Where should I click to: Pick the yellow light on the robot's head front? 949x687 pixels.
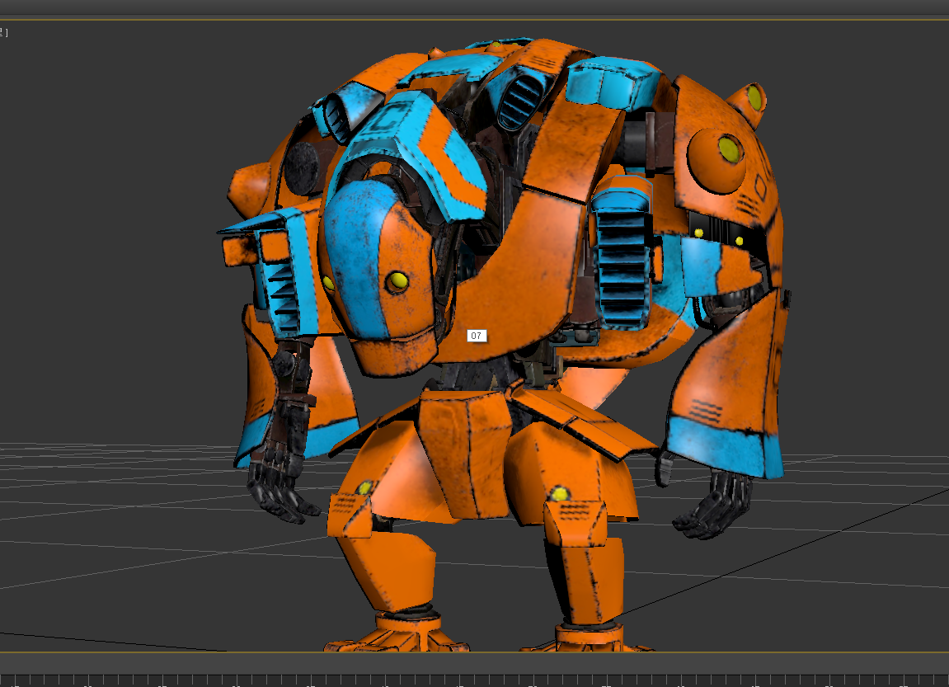[x=397, y=282]
